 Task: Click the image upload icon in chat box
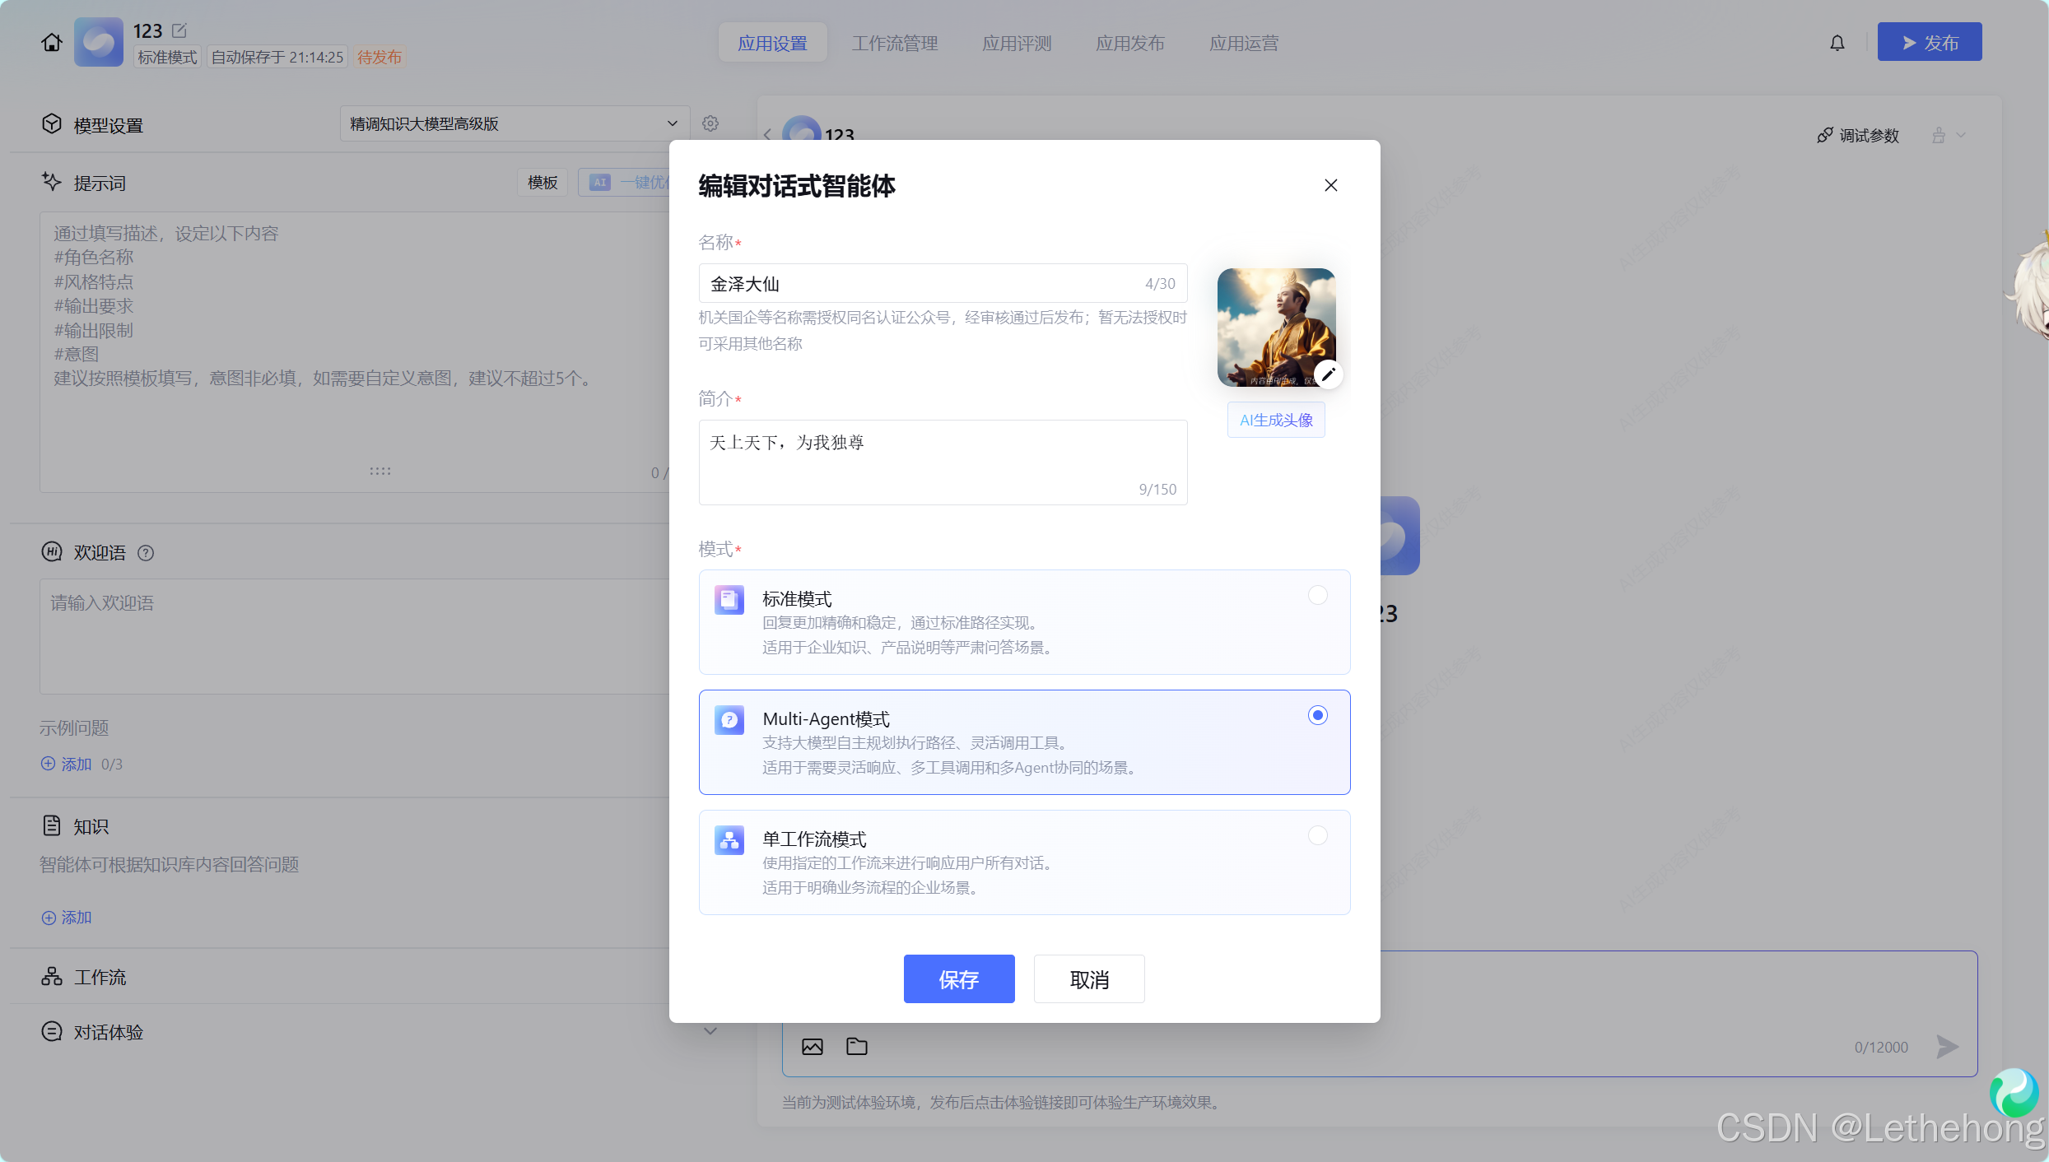pos(813,1047)
